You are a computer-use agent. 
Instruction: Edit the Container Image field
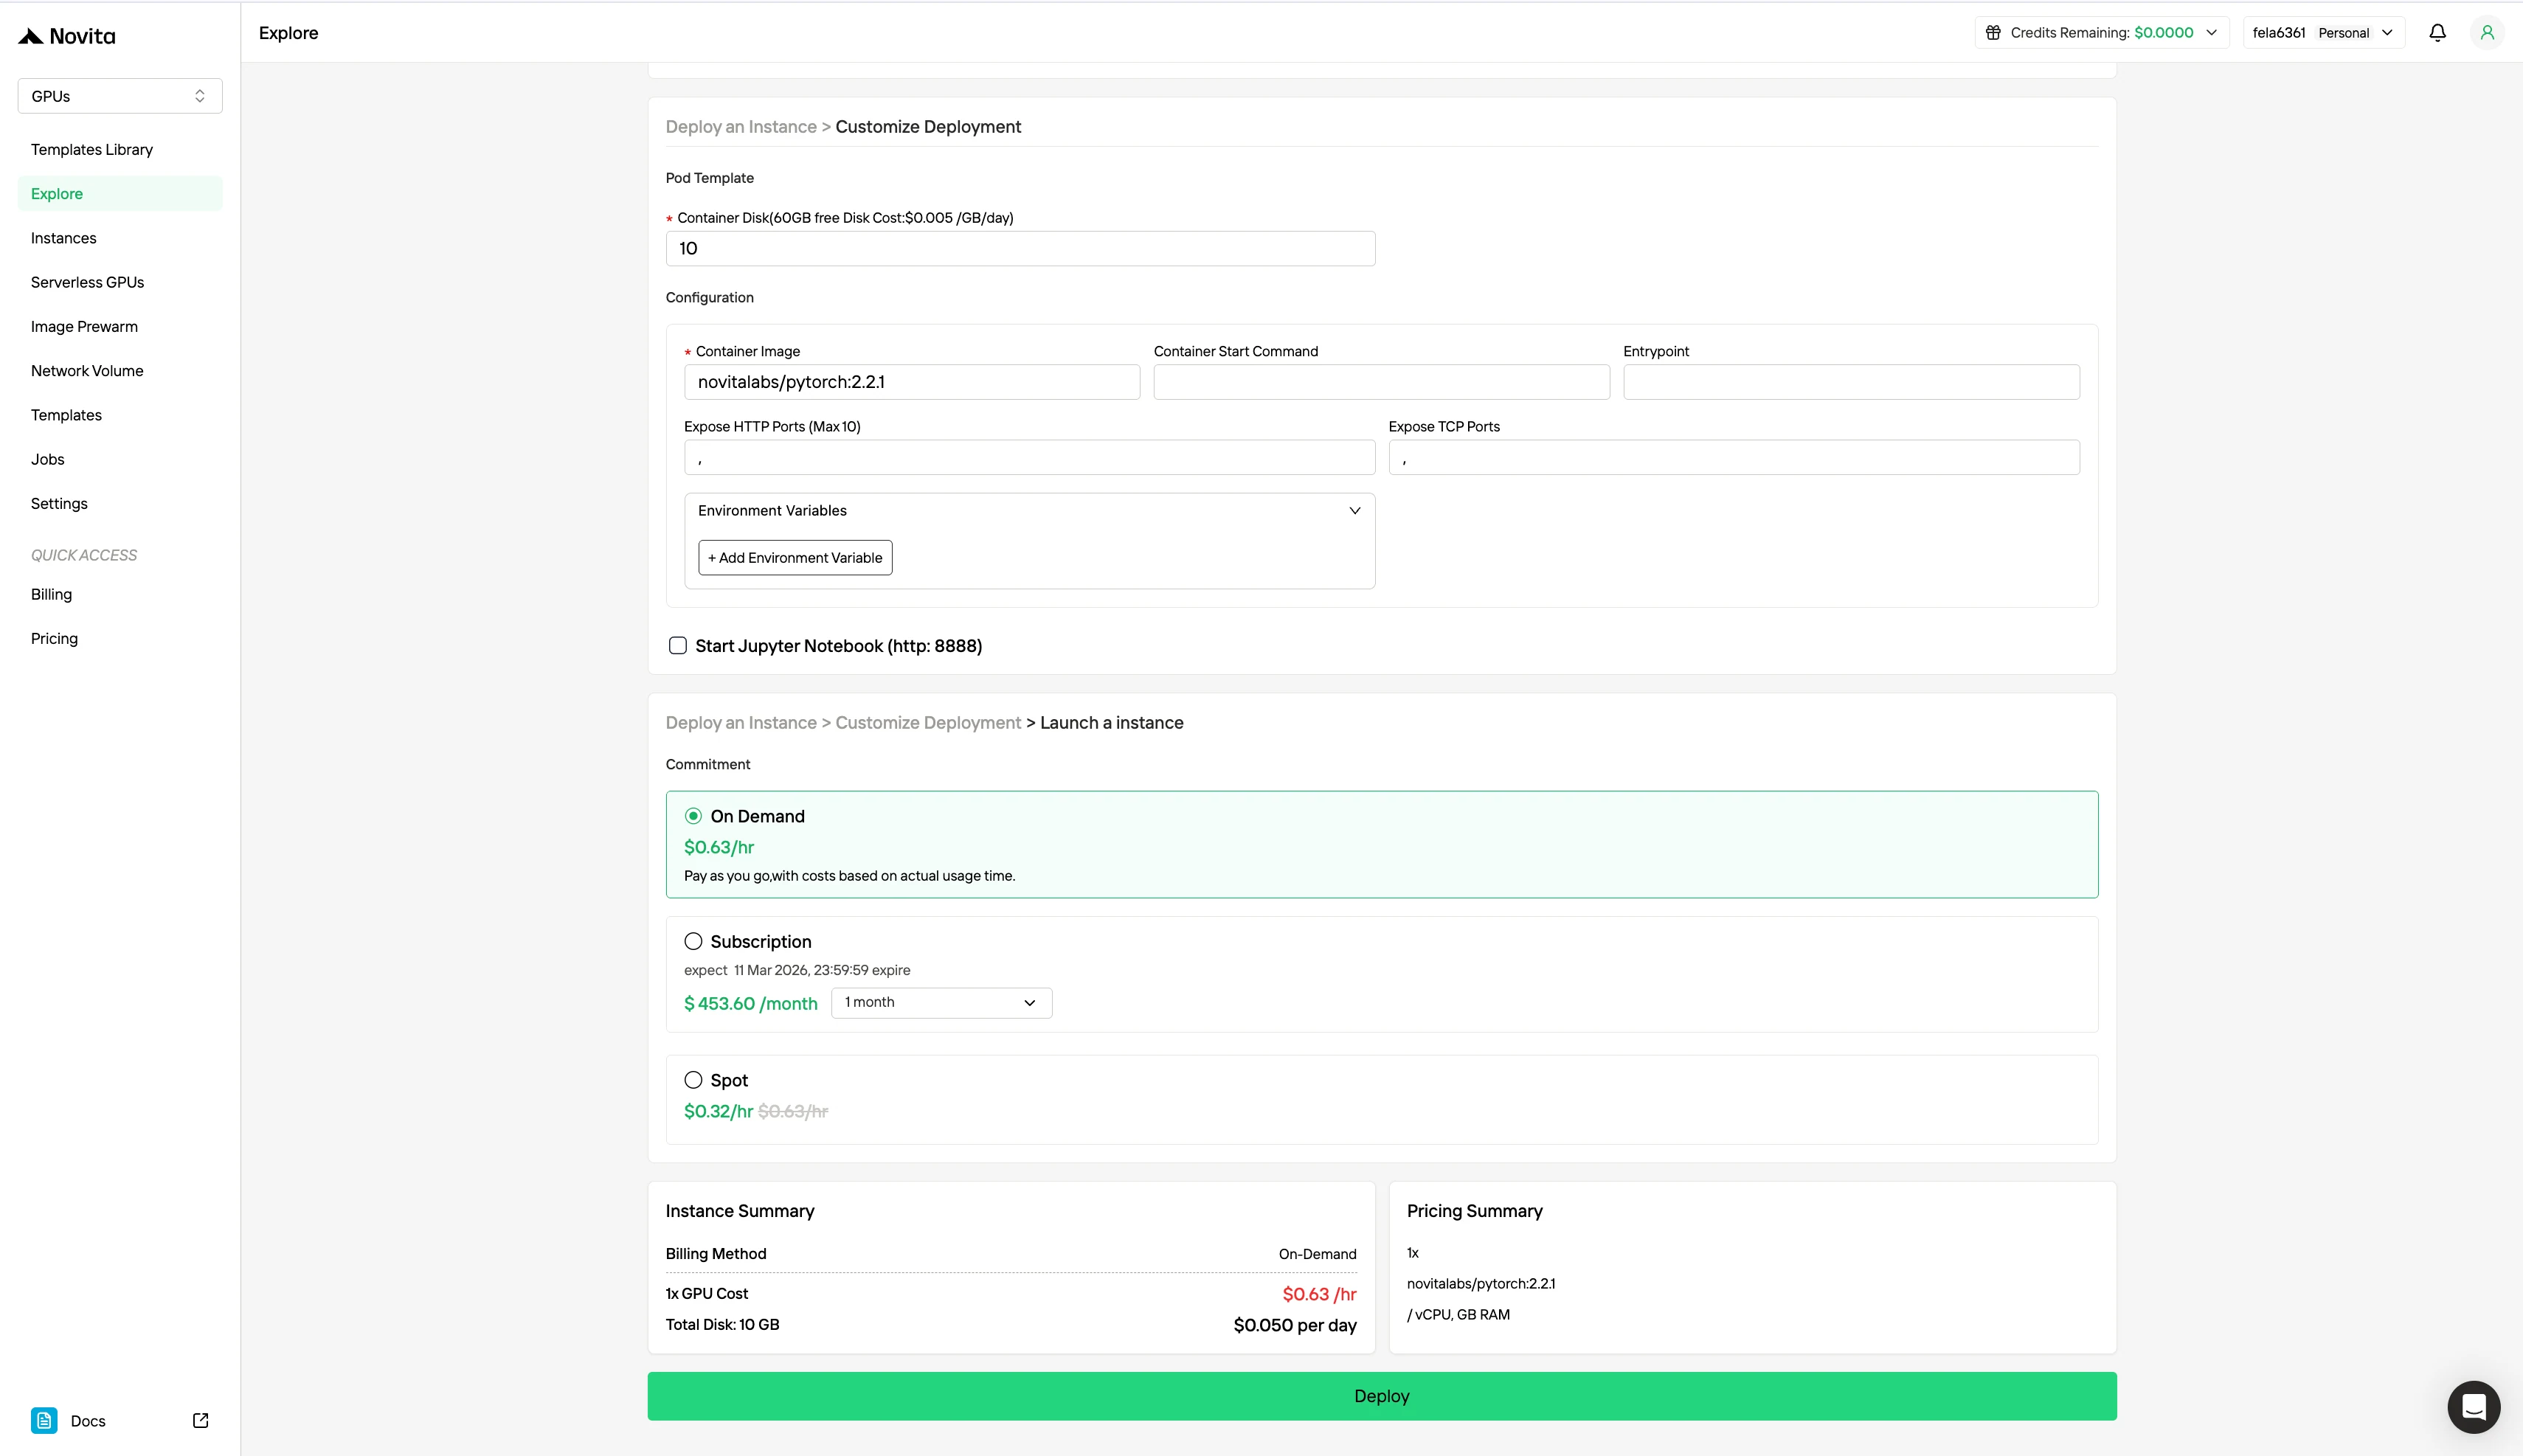click(x=912, y=382)
